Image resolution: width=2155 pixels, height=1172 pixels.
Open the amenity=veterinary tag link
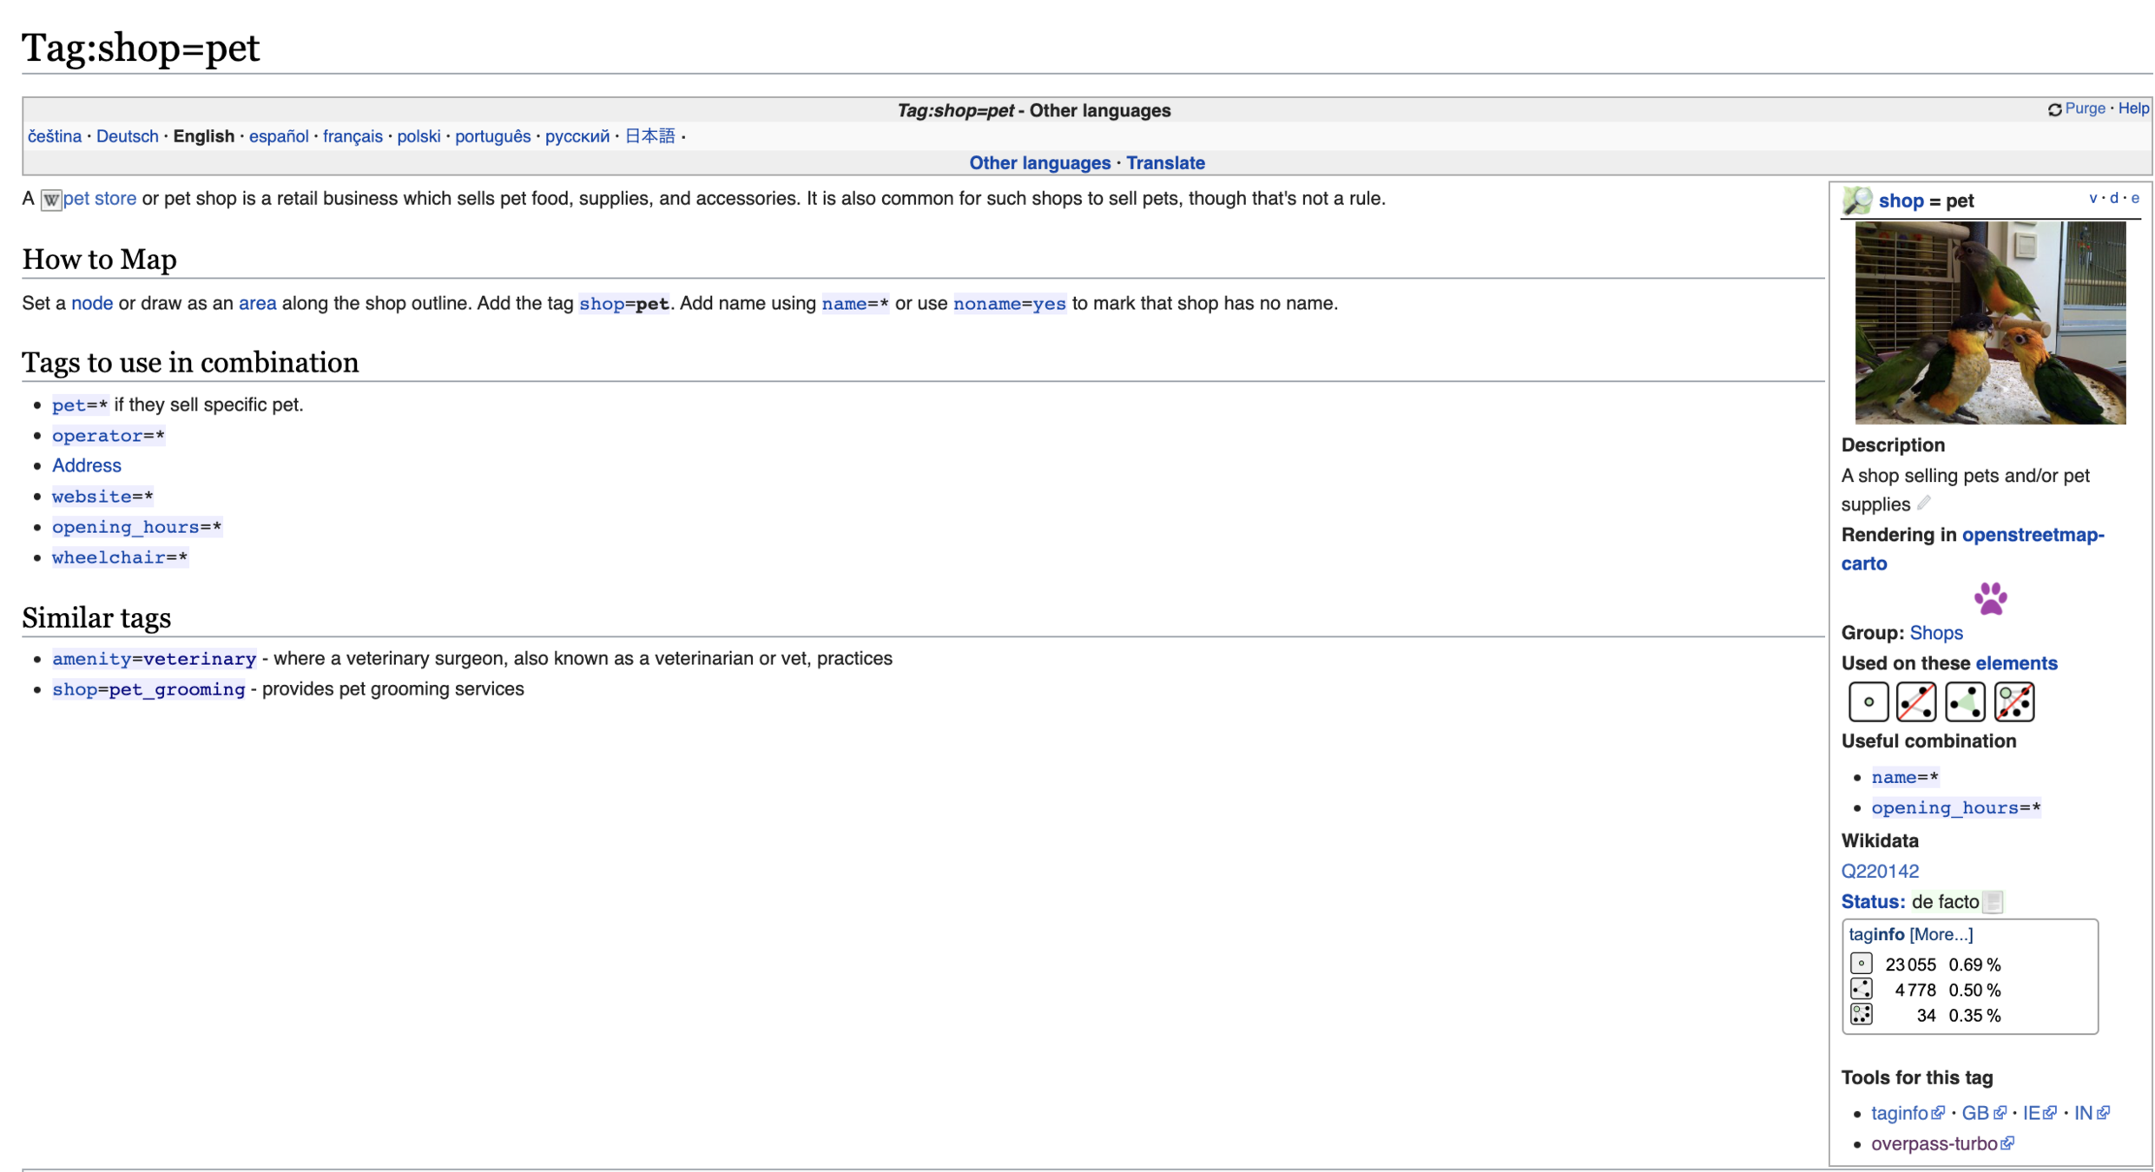click(154, 658)
